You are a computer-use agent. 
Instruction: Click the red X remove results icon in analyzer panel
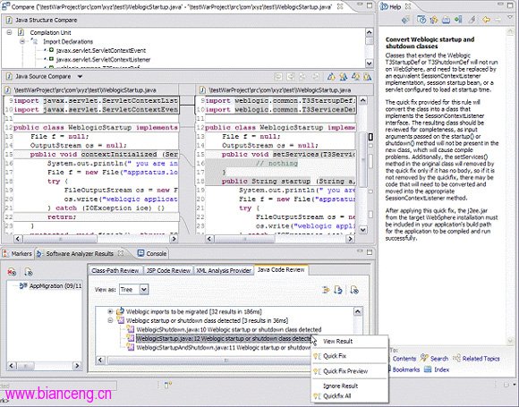[12, 272]
